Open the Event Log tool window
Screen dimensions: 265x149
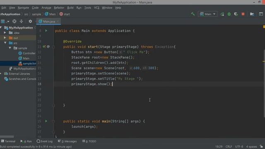coord(45,141)
